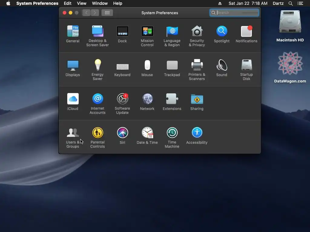Open the Dock preferences
The height and width of the screenshot is (232, 310).
pyautogui.click(x=122, y=34)
